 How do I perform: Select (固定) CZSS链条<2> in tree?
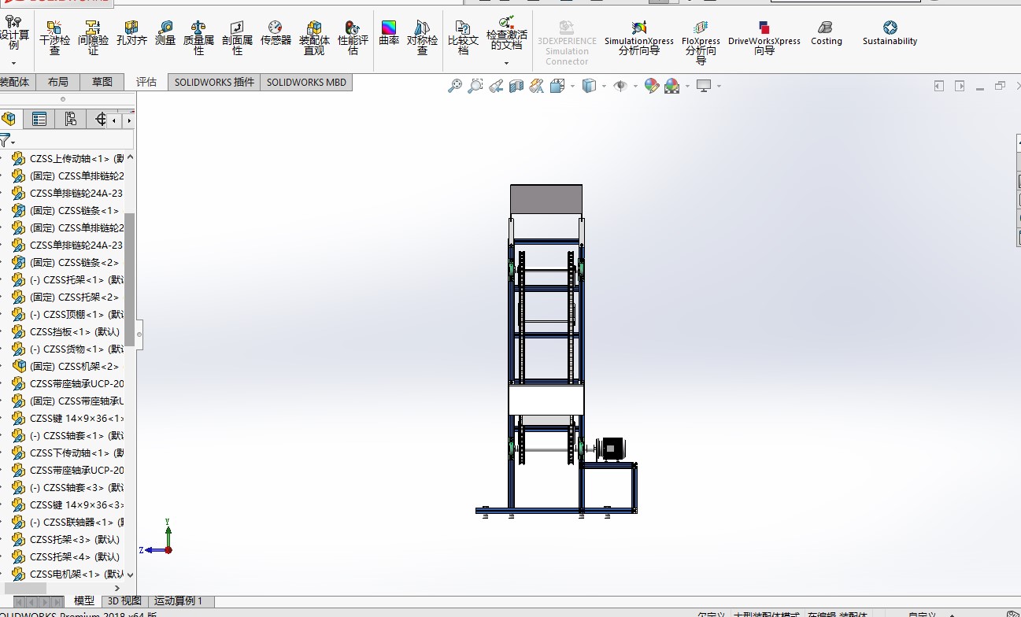(66, 262)
